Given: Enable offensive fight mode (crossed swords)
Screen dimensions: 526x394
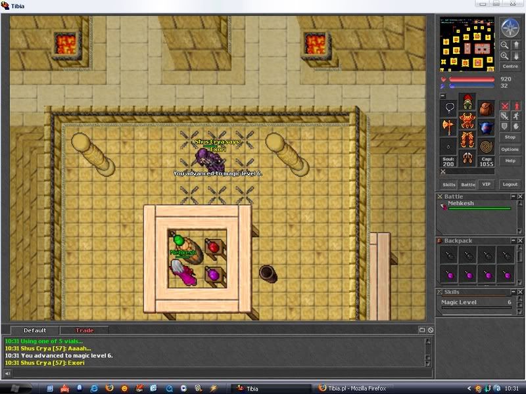Looking at the screenshot, I should pyautogui.click(x=504, y=106).
